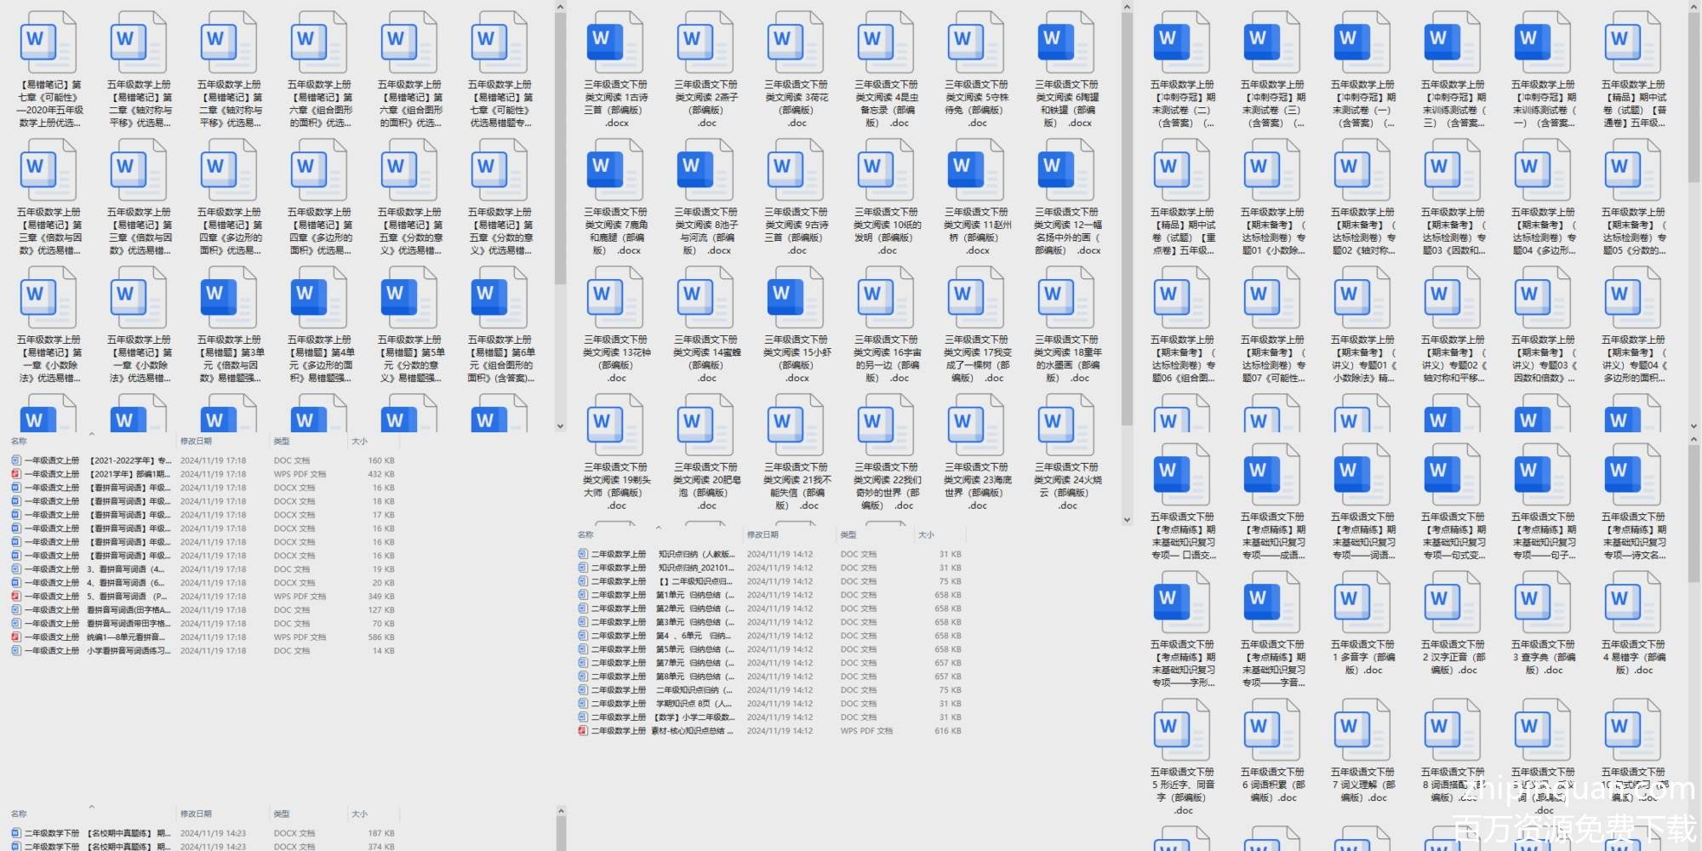1702x851 pixels.
Task: Click 名称 header in 二年级数学下册 list
Action: tap(19, 814)
